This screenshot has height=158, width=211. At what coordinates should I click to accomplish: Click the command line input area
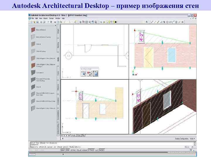tap(108, 147)
